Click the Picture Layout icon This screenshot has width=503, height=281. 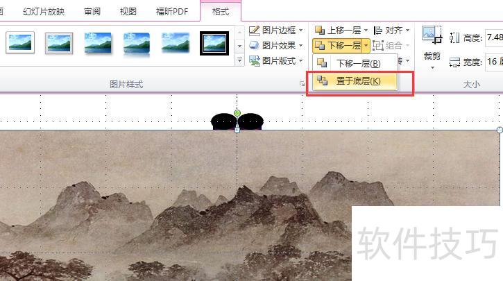(x=254, y=60)
